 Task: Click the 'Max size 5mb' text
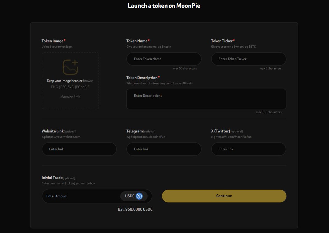pyautogui.click(x=70, y=97)
